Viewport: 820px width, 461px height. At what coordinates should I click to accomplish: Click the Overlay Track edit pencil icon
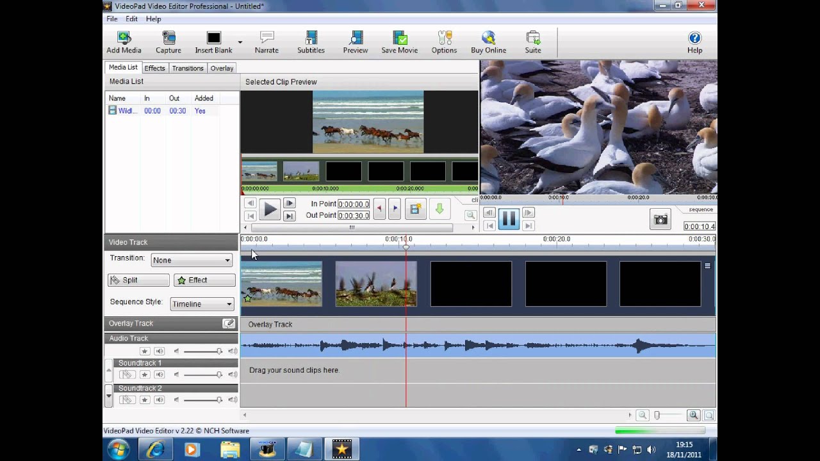(x=229, y=323)
